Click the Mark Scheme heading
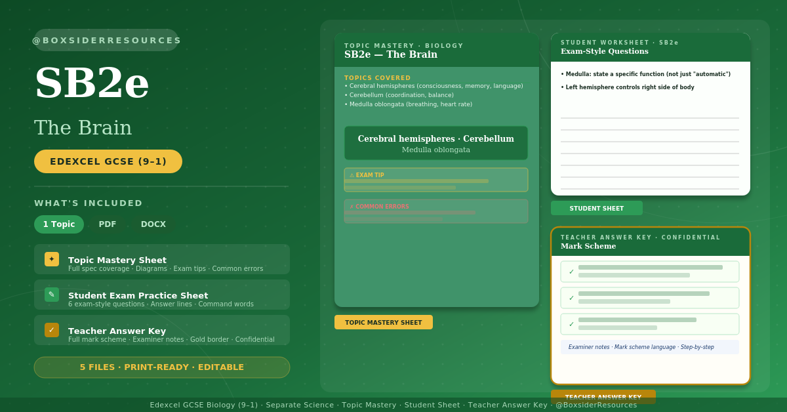This screenshot has height=412, width=787. coord(588,246)
